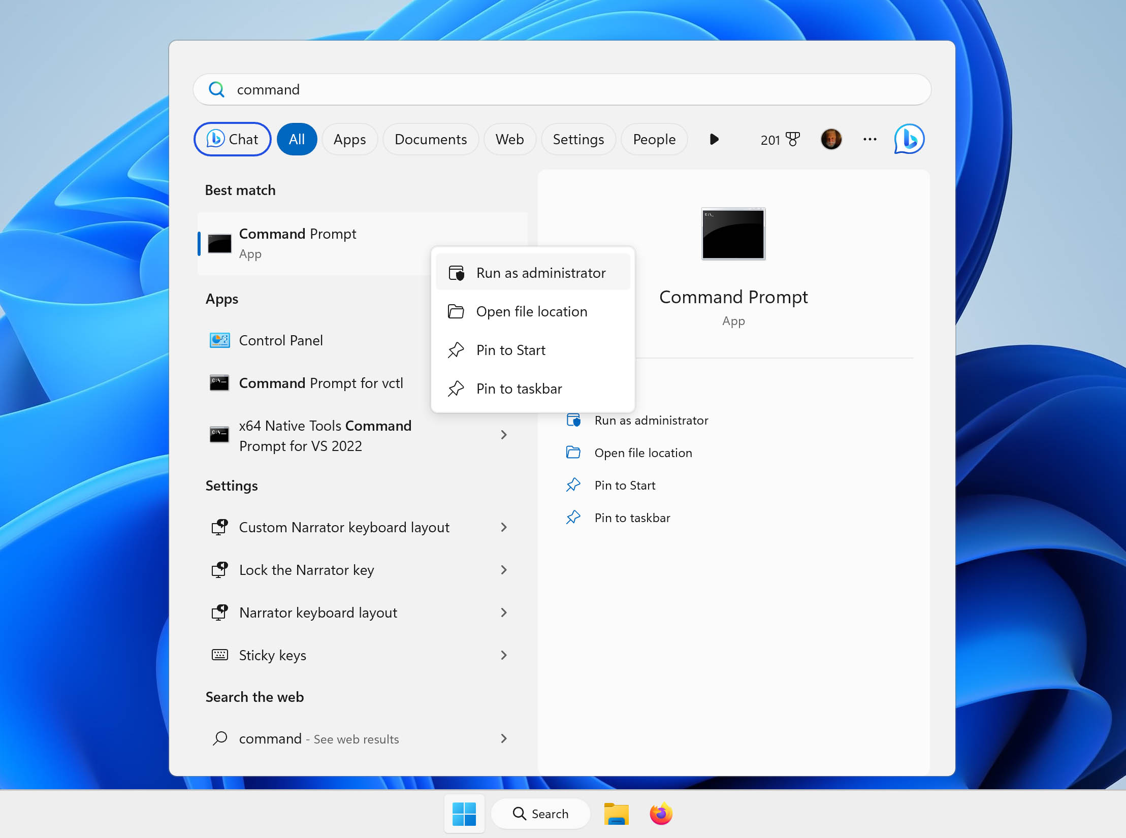Screen dimensions: 1126x838
Task: Click the command search input field
Action: point(562,89)
